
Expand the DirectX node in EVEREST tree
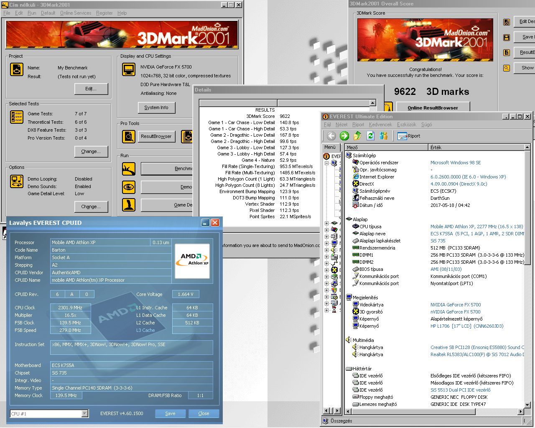click(327, 270)
